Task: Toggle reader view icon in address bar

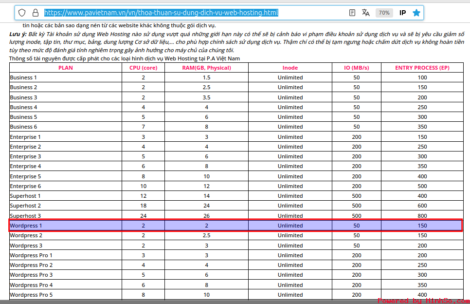Action: point(352,13)
